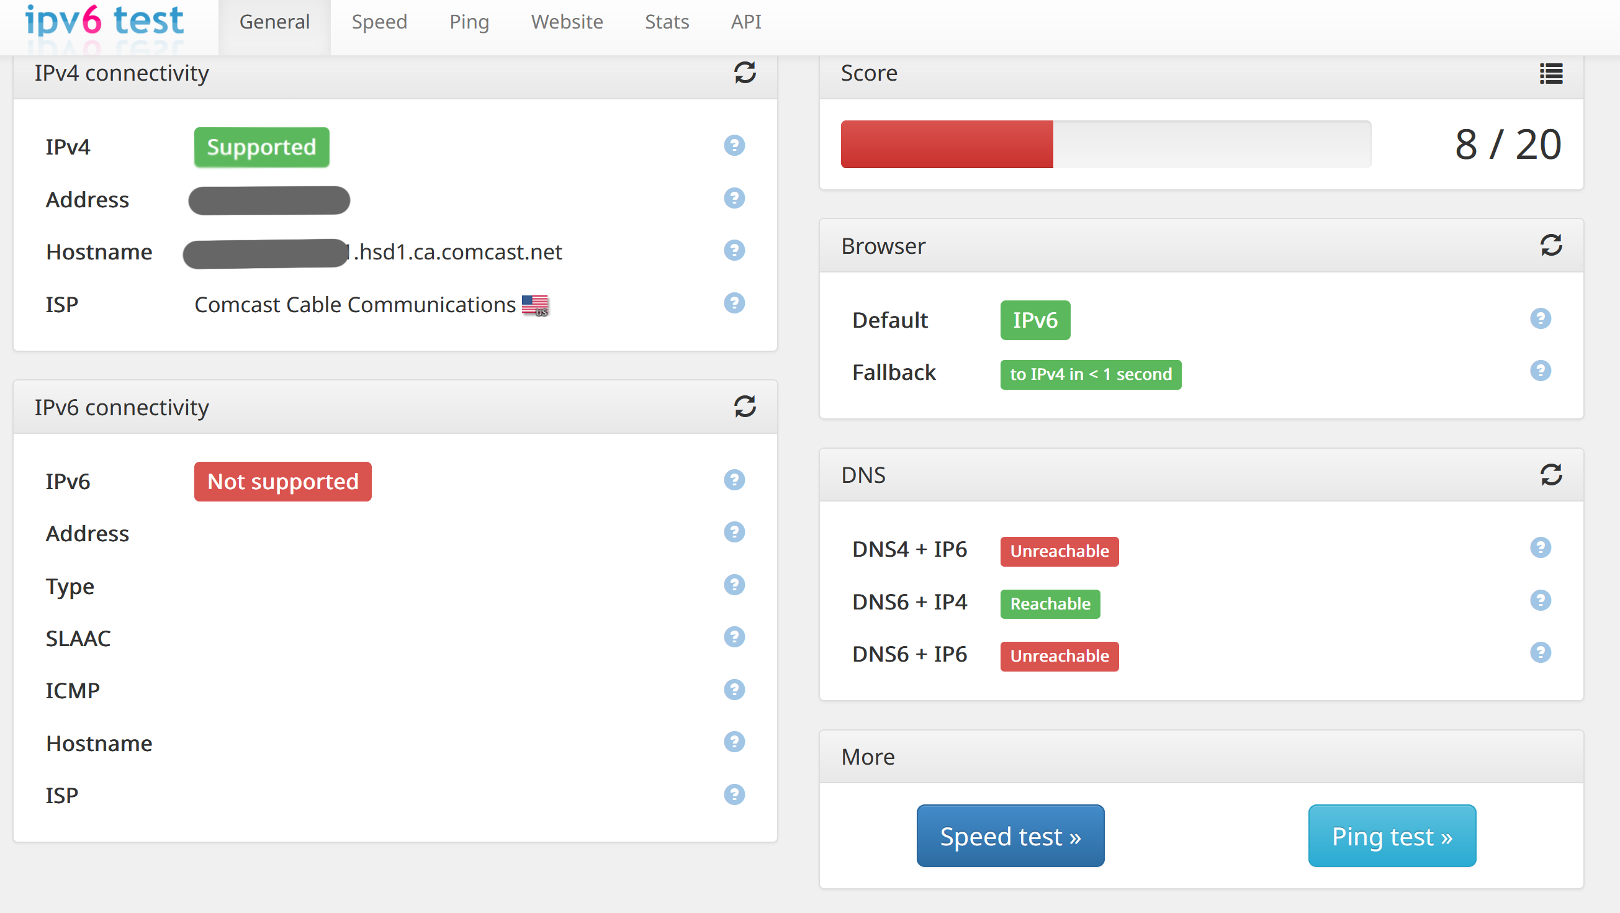This screenshot has width=1620, height=913.
Task: Open help for IPv6 Address row
Action: [x=734, y=533]
